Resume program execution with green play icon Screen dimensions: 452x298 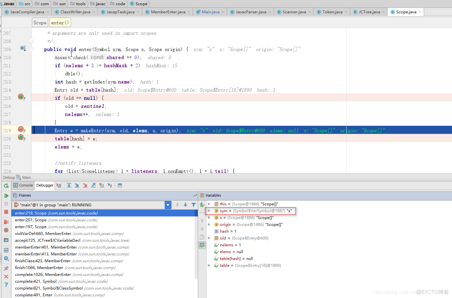pyautogui.click(x=6, y=195)
